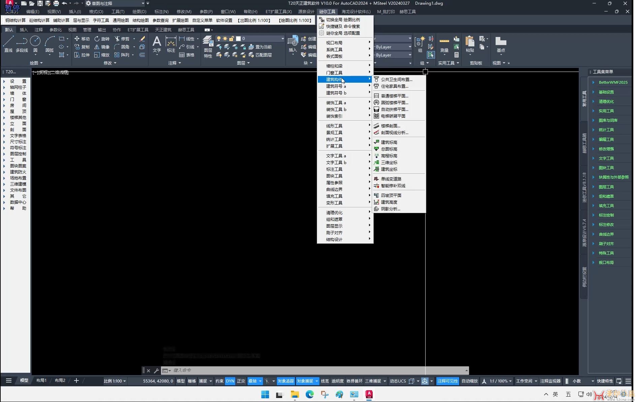Click the 基点 base point icon

(501, 44)
